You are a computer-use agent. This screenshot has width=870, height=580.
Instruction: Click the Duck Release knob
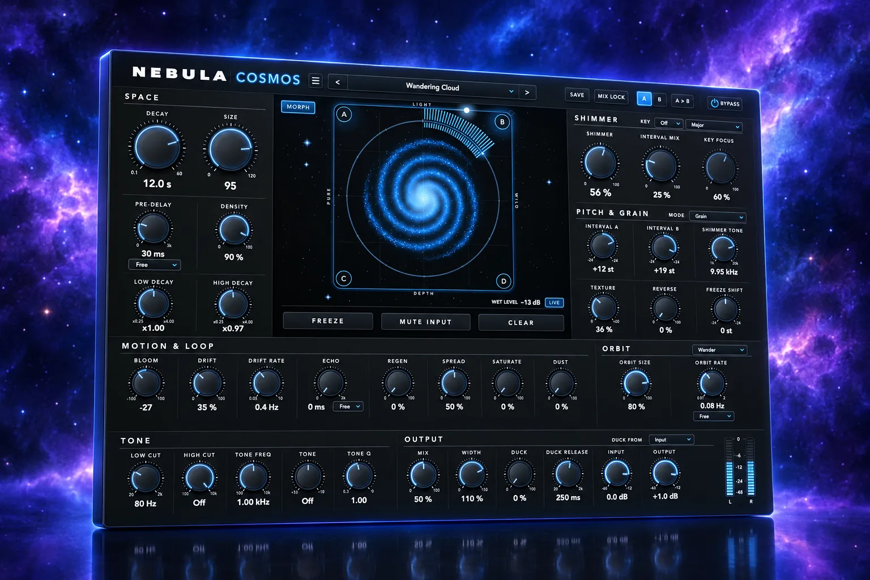[568, 473]
